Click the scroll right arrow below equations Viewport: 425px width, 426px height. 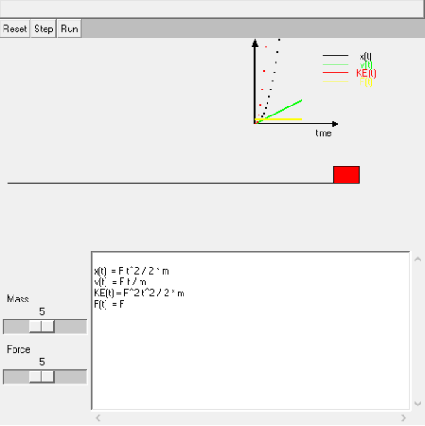[404, 418]
